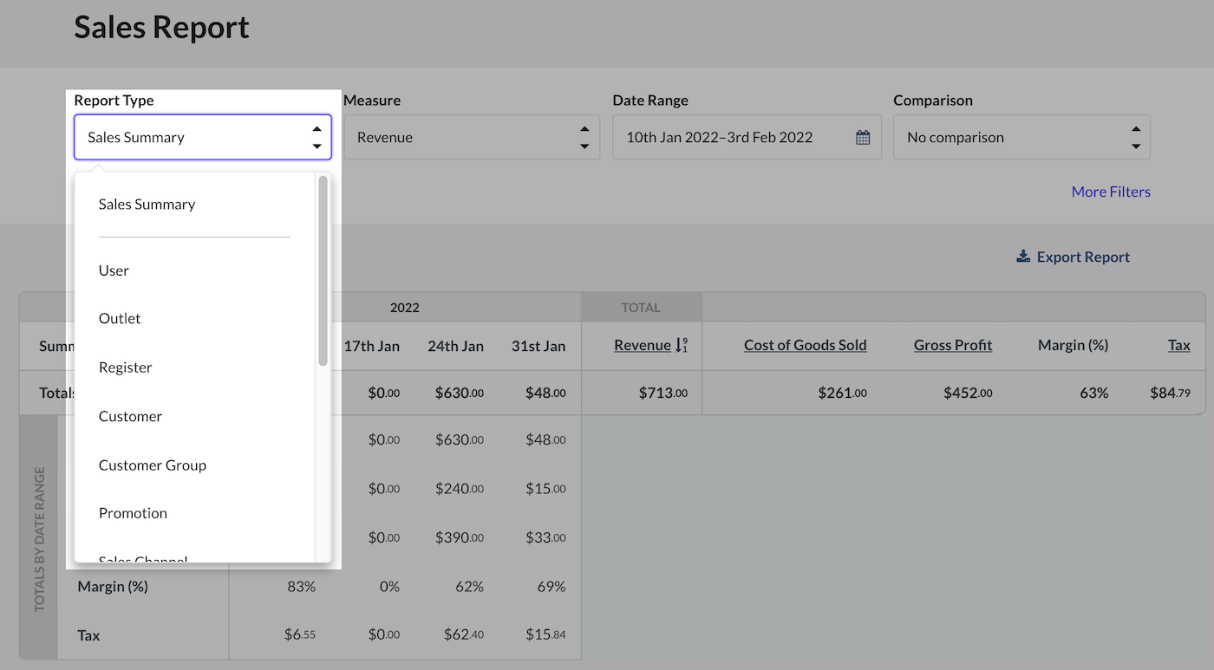The height and width of the screenshot is (670, 1214).
Task: Select Sales Summary from the list
Action: point(147,205)
